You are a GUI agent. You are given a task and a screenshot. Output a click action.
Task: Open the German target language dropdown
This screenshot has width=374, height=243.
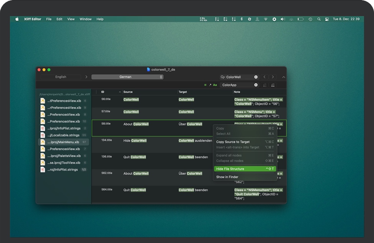[127, 77]
